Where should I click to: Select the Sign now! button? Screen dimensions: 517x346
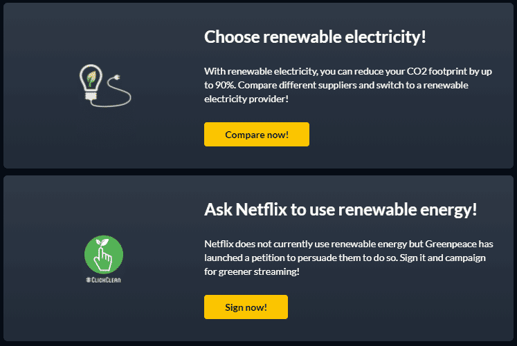tap(246, 307)
